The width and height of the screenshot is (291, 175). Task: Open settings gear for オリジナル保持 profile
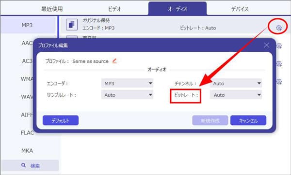pos(279,28)
